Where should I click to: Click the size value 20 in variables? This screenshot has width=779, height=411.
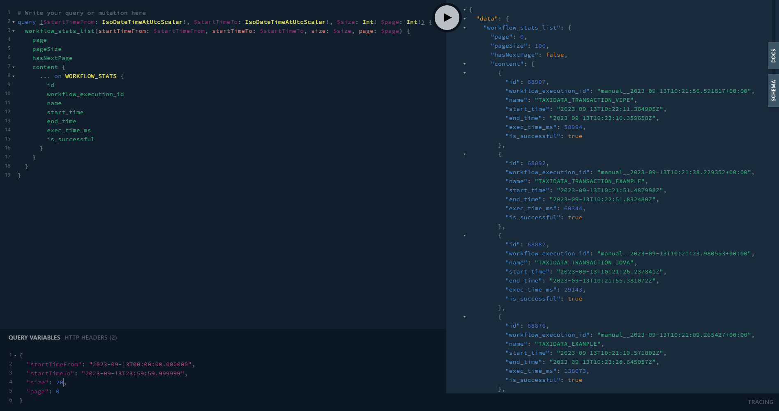tap(60, 383)
